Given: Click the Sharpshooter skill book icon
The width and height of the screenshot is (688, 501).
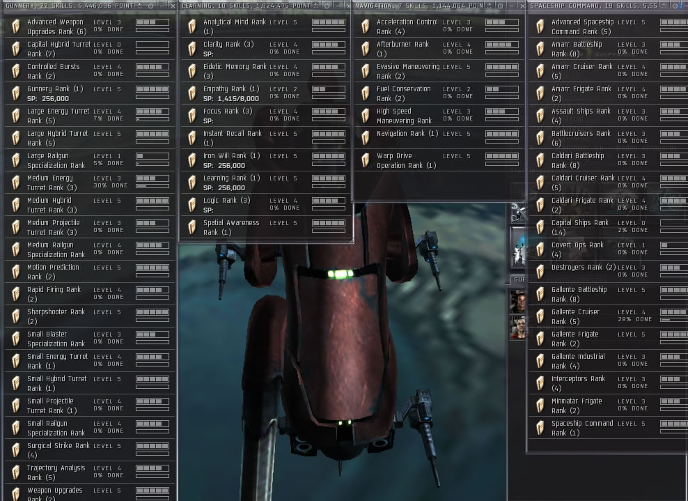Looking at the screenshot, I should coord(16,316).
